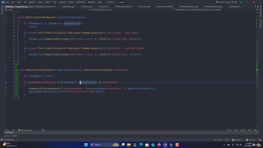Click the notifications bell icon

click(260, 140)
